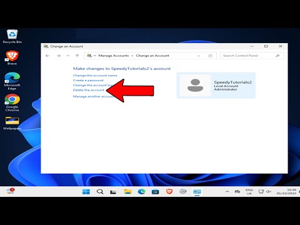The height and width of the screenshot is (225, 300).
Task: Click the SpeedyTutorials2 account picture
Action: tap(195, 85)
